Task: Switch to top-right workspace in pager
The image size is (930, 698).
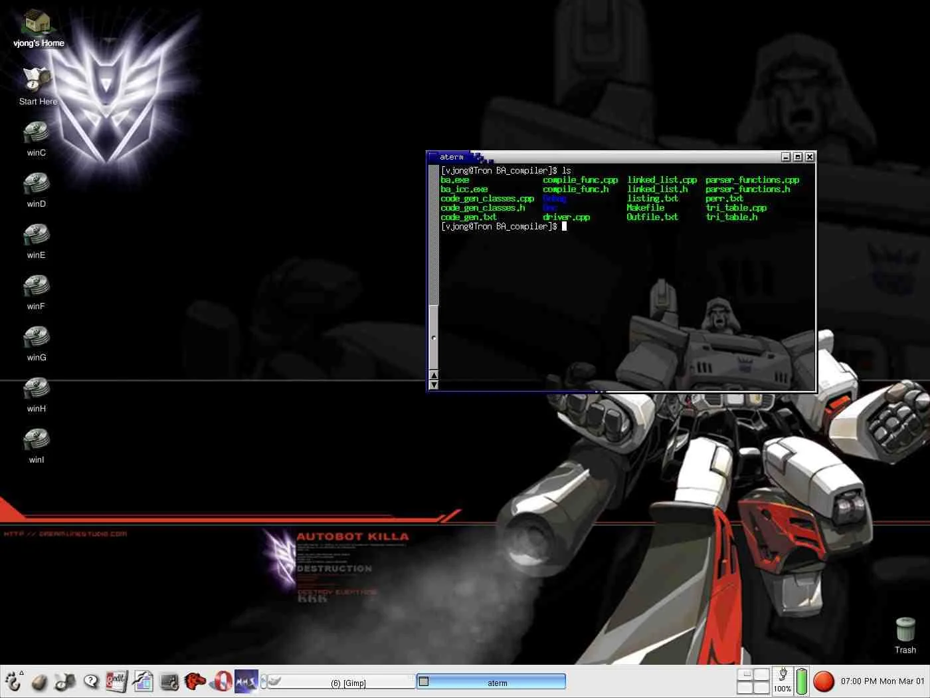Action: pyautogui.click(x=761, y=675)
